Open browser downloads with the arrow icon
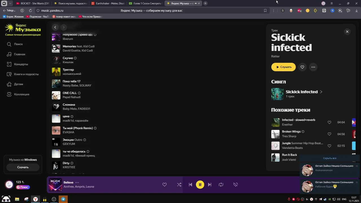Image resolution: width=361 pixels, height=203 pixels. (357, 11)
